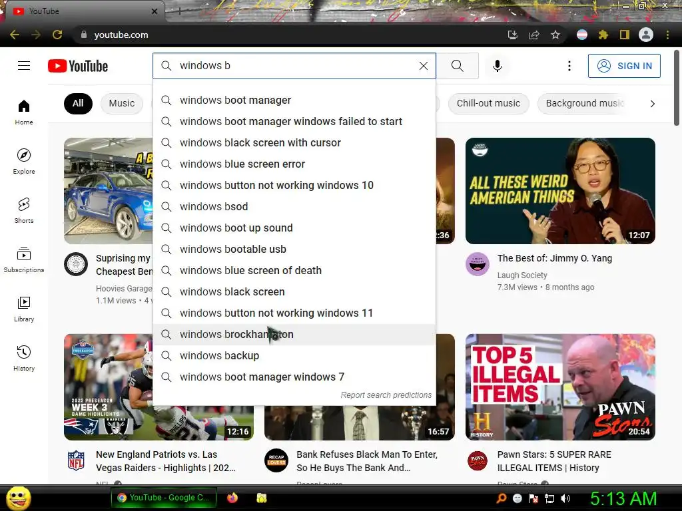
Task: Bookmark page with star icon
Action: (555, 35)
